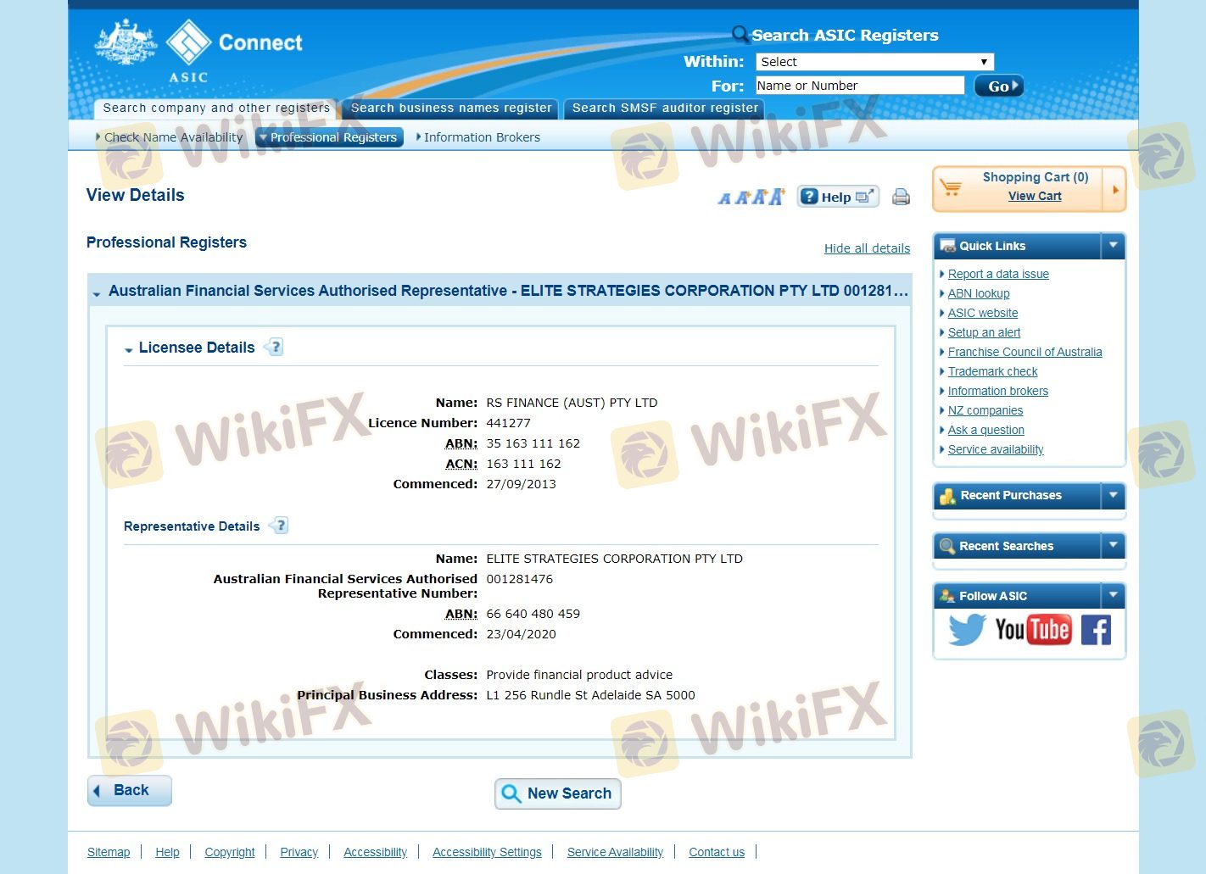Open the Sitemap footer link
The width and height of the screenshot is (1206, 874).
point(109,852)
